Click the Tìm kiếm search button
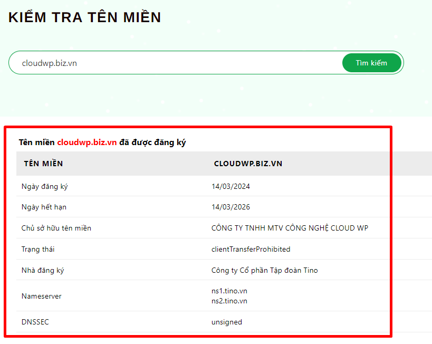The width and height of the screenshot is (432, 344). (x=372, y=63)
